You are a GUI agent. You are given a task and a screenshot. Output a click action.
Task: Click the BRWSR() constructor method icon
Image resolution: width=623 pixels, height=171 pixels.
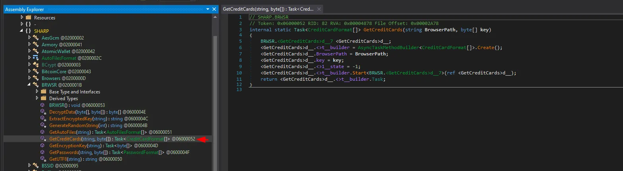43,105
